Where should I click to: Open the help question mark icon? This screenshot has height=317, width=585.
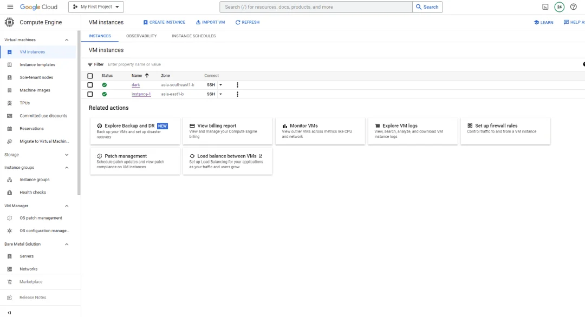pyautogui.click(x=574, y=6)
